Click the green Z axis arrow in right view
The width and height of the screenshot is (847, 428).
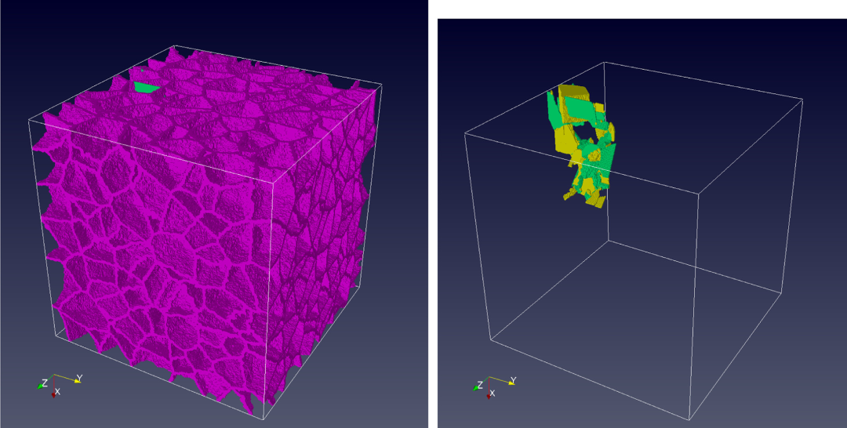tap(478, 386)
